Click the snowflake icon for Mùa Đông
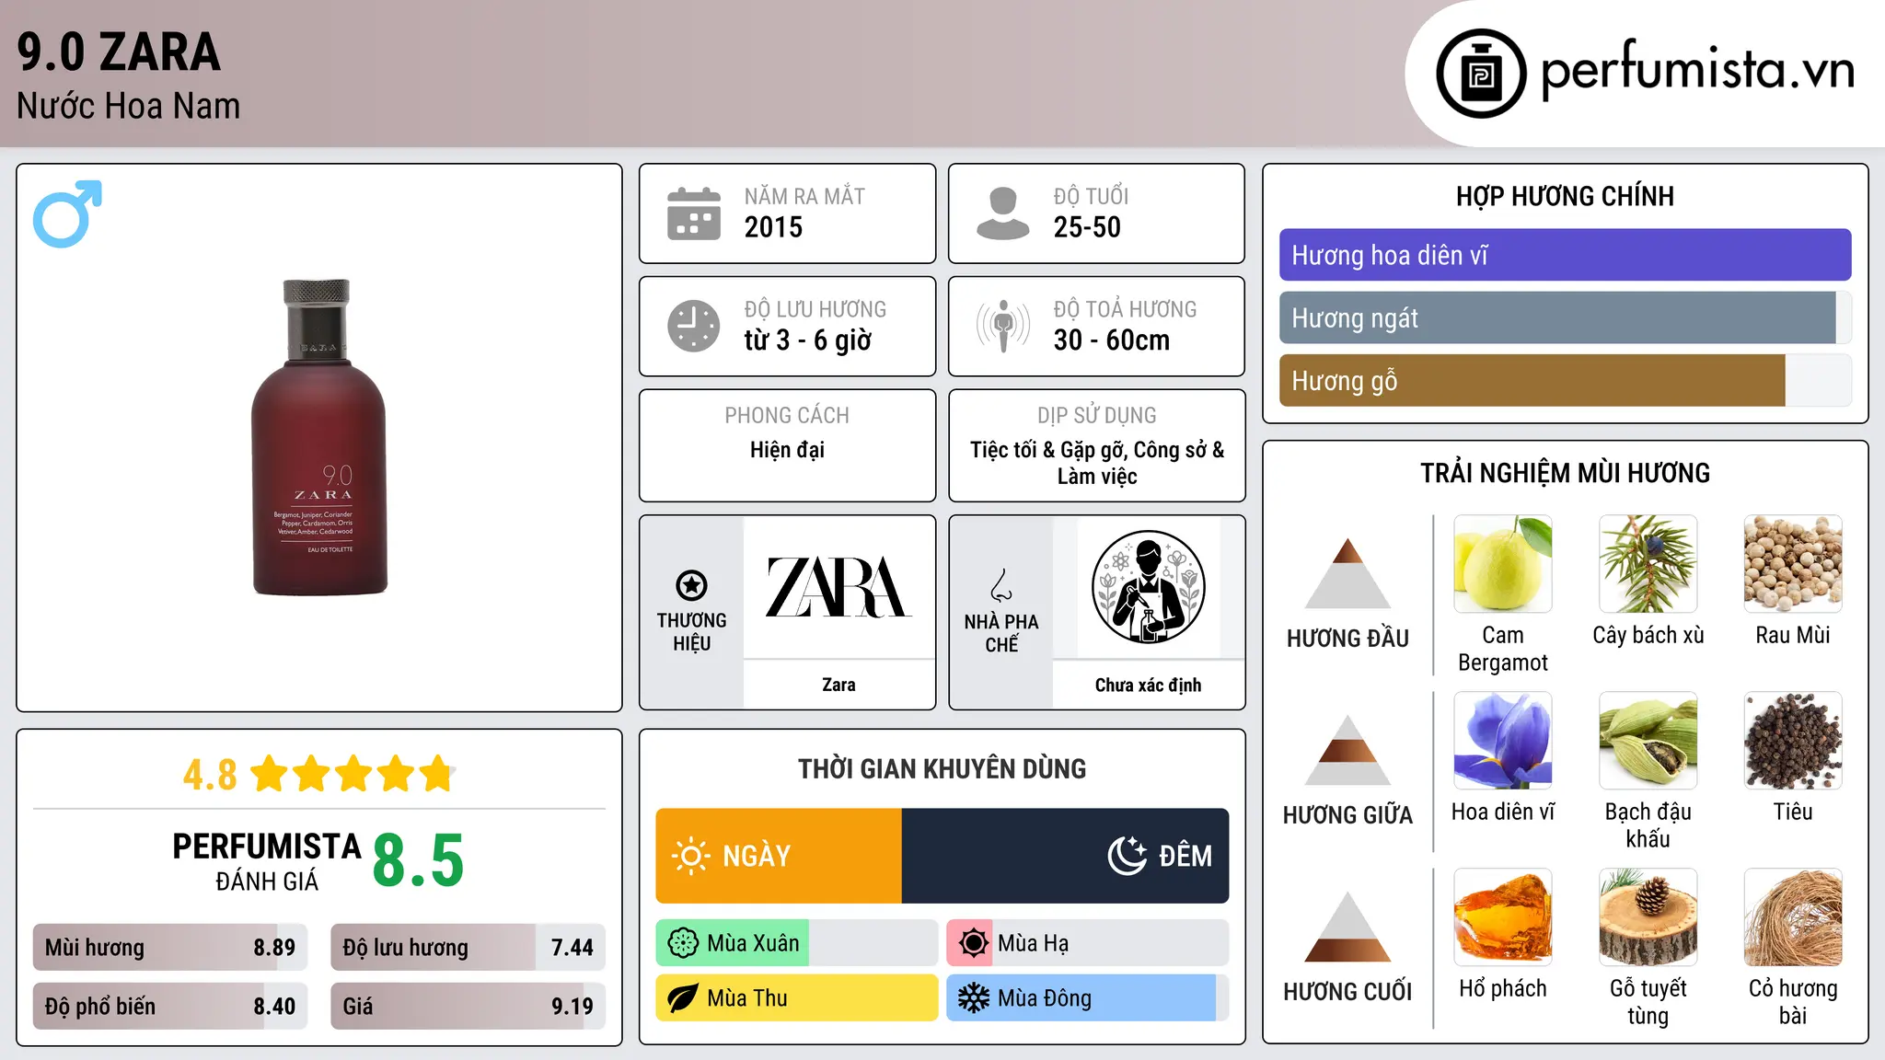Screen dimensions: 1885x1060 (x=973, y=998)
